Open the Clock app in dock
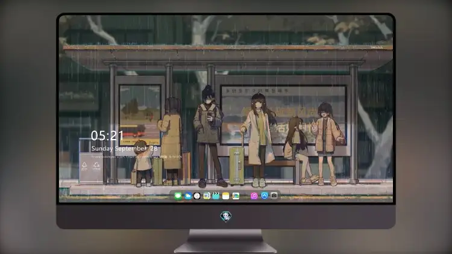Viewport: 452px width, 254px height. click(x=197, y=196)
